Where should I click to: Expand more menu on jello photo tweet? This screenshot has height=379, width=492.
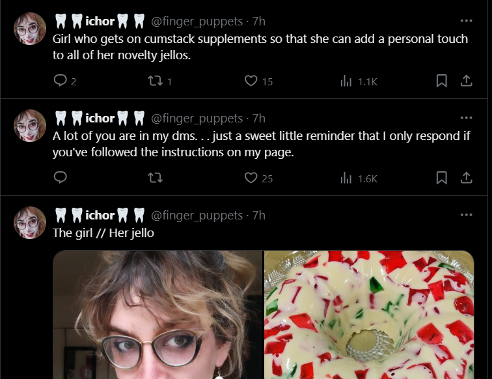466,215
